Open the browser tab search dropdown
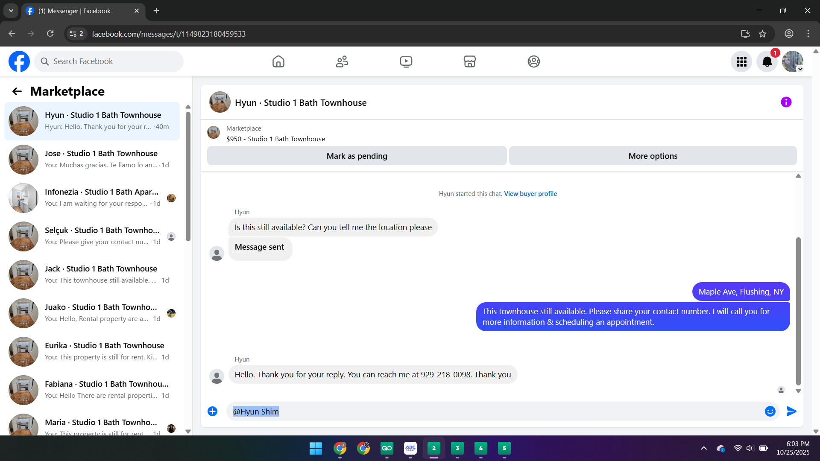 11,11
